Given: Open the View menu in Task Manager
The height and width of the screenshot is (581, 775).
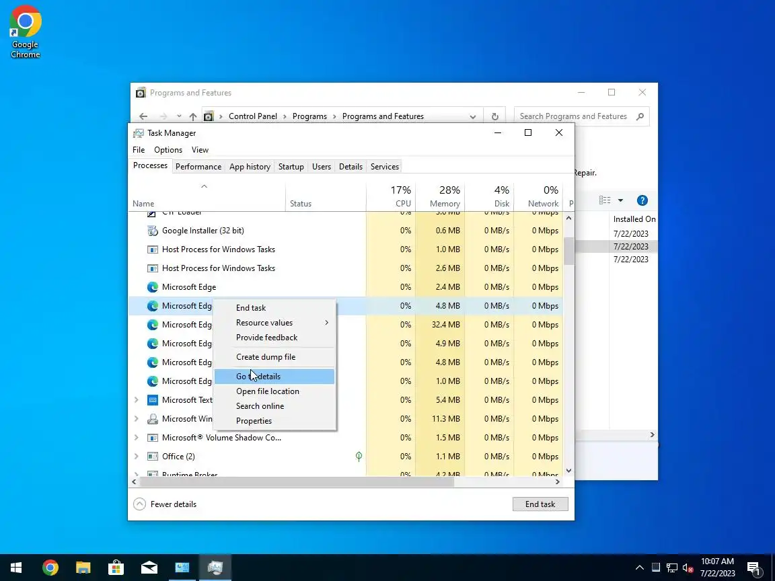Looking at the screenshot, I should pyautogui.click(x=200, y=150).
